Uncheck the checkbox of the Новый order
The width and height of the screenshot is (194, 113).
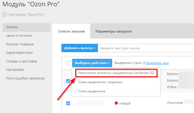coord(68,103)
